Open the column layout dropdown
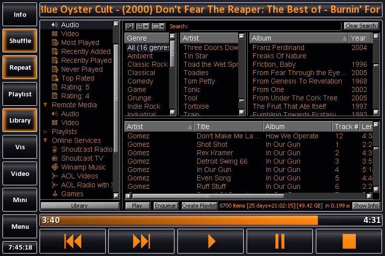Screen dimensions: 385x256 [x=158, y=26]
